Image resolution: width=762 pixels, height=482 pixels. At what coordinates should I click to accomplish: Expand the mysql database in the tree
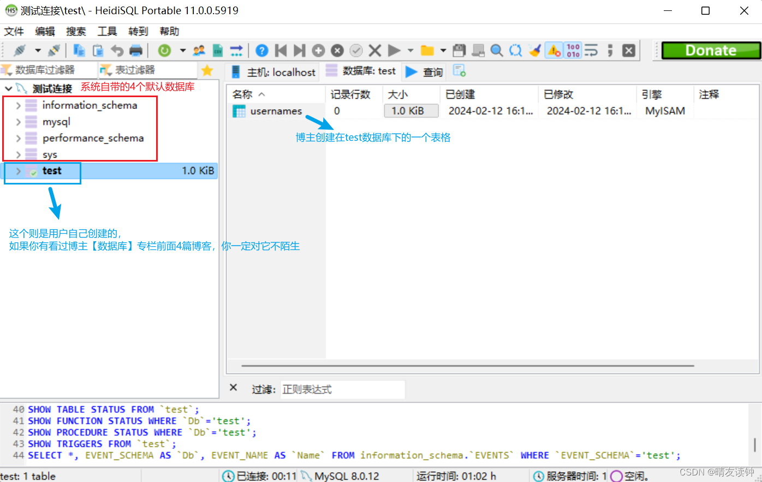coord(18,121)
